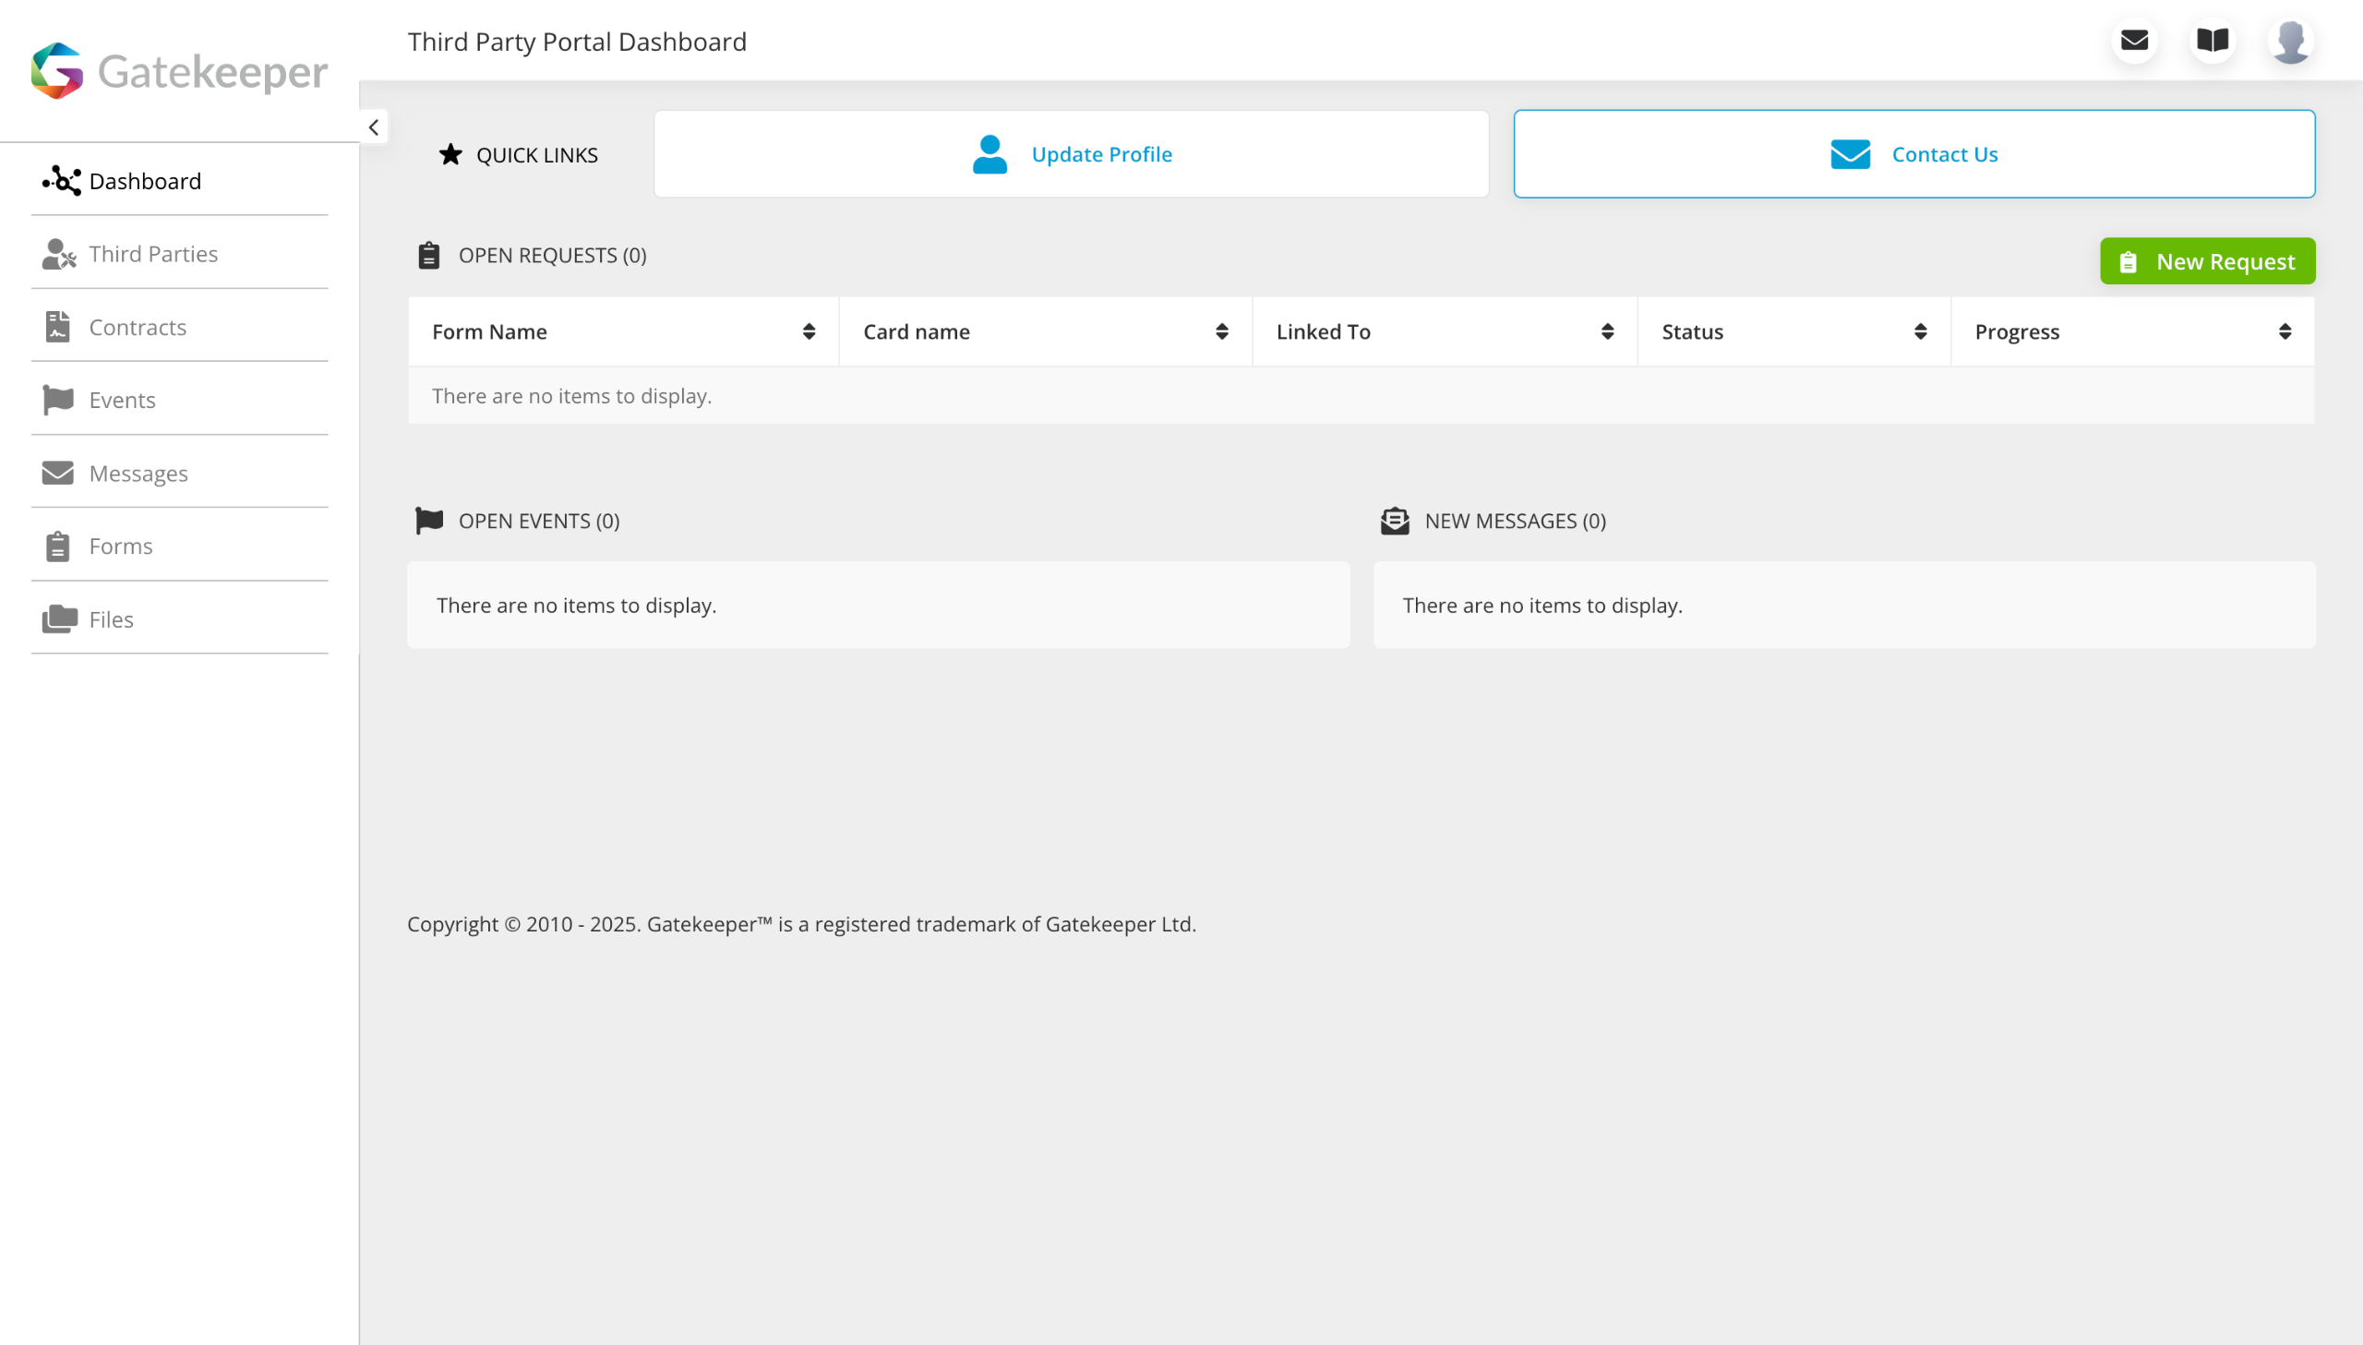This screenshot has height=1345, width=2363.
Task: Click the Events flag icon in sidebar
Action: pyautogui.click(x=58, y=400)
